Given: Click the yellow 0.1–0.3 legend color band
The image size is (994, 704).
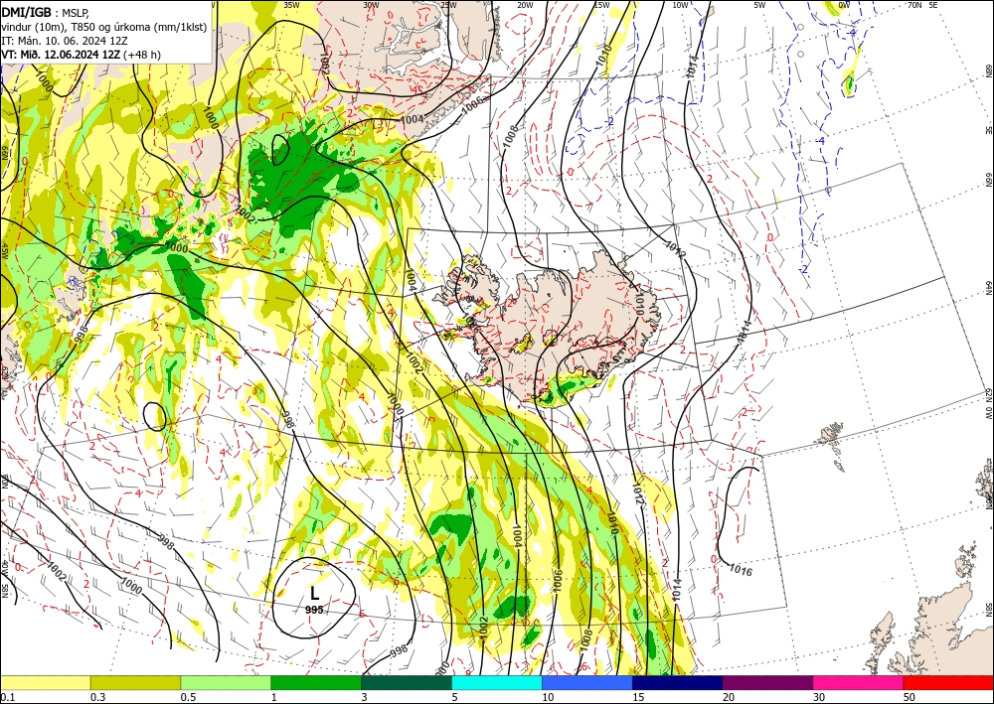Looking at the screenshot, I should point(45,682).
